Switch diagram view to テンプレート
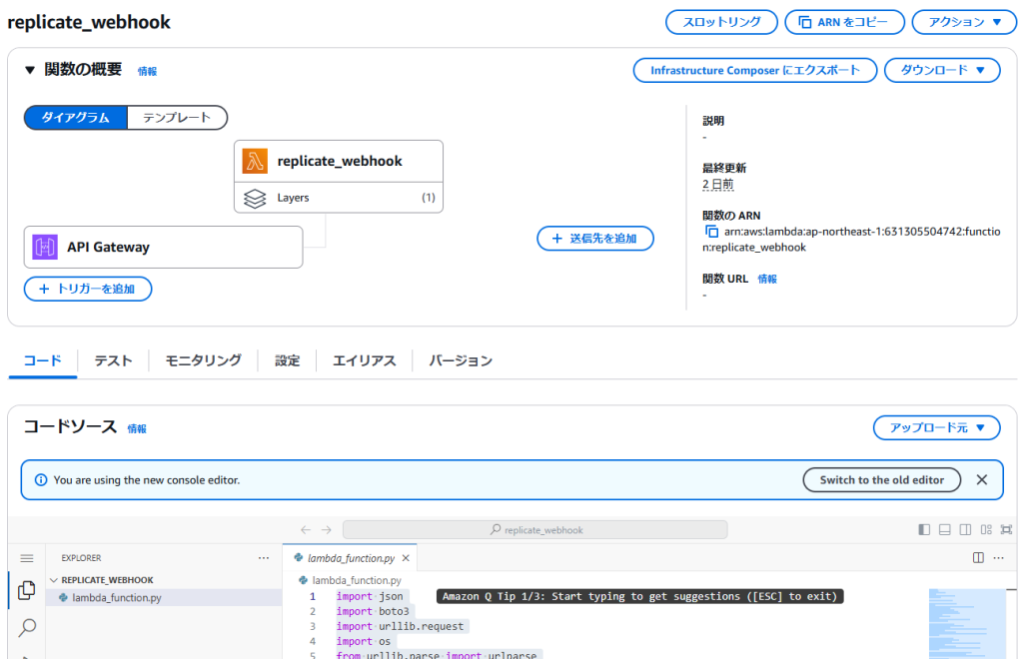This screenshot has width=1023, height=659. [177, 118]
